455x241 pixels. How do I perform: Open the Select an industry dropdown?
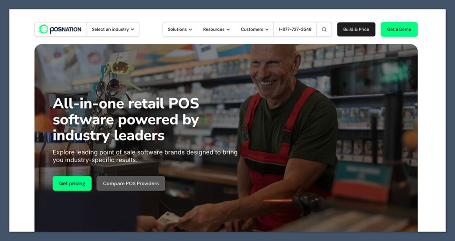pos(113,29)
